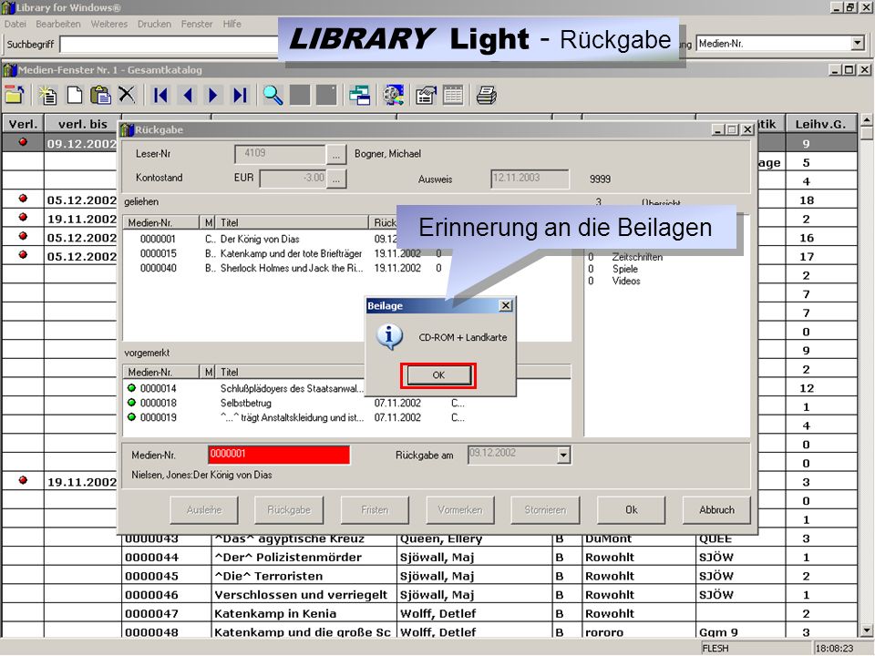Click the Leihv.G. column header
875x656 pixels.
click(x=821, y=124)
